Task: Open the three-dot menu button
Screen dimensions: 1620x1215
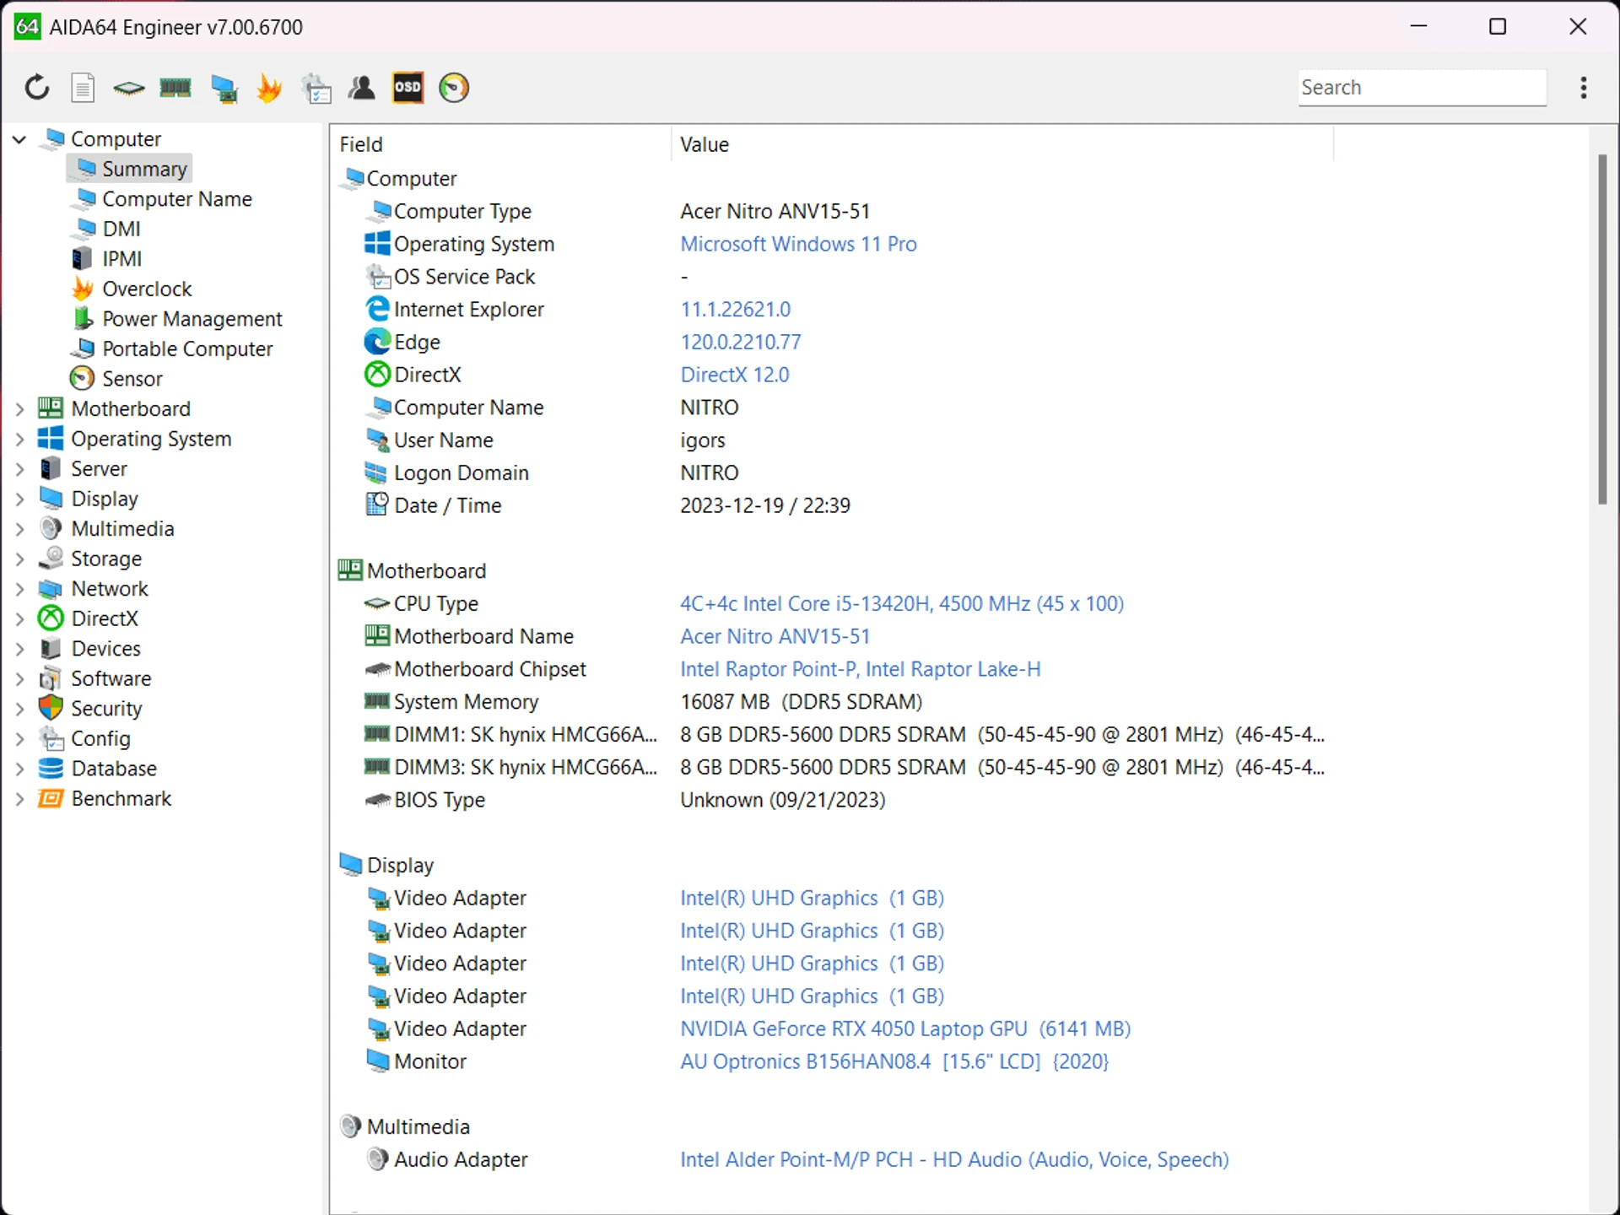Action: click(x=1584, y=88)
